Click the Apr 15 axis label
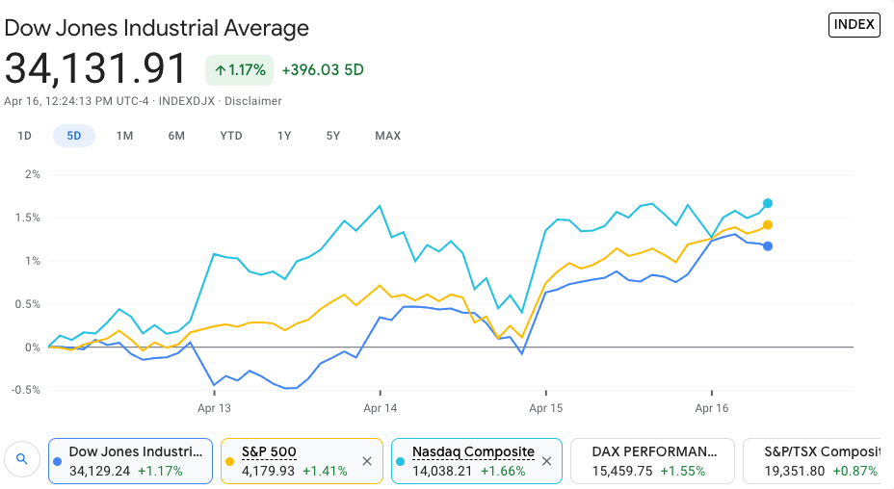The image size is (894, 489). [545, 408]
